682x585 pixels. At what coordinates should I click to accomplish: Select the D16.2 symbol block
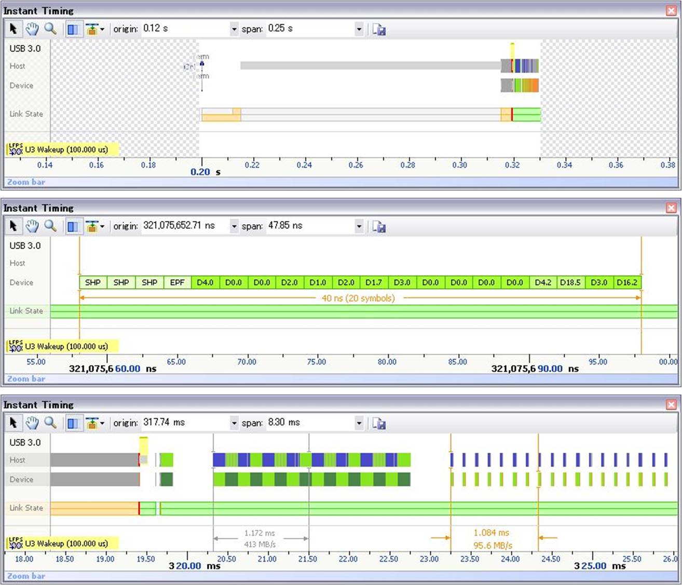[627, 282]
